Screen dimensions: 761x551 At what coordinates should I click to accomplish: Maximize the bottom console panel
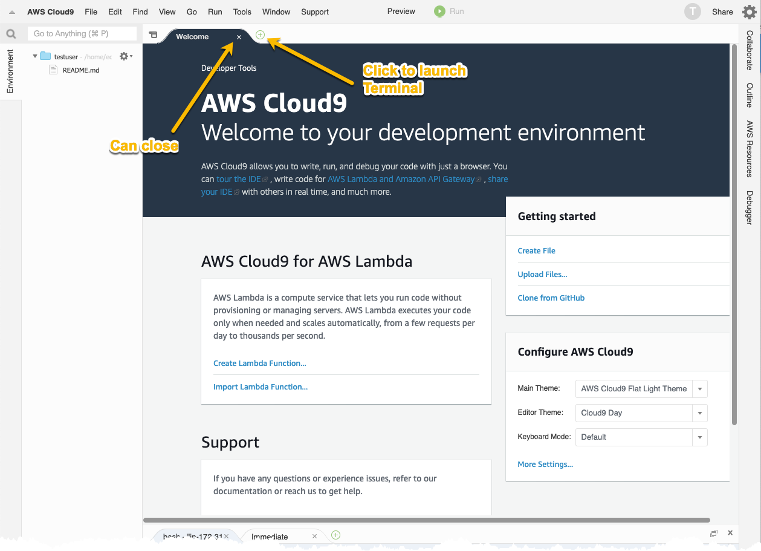coord(714,533)
